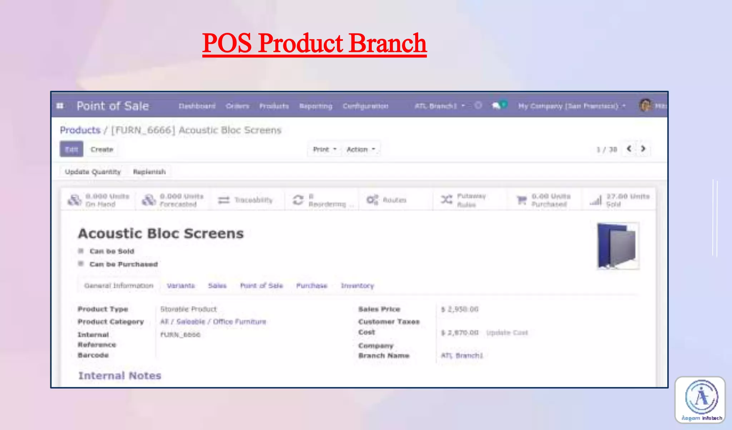Switch to the Sales tab

coord(217,285)
